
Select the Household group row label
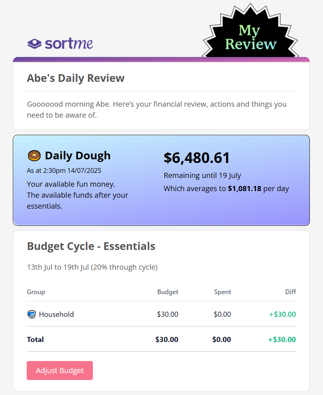[x=56, y=314]
